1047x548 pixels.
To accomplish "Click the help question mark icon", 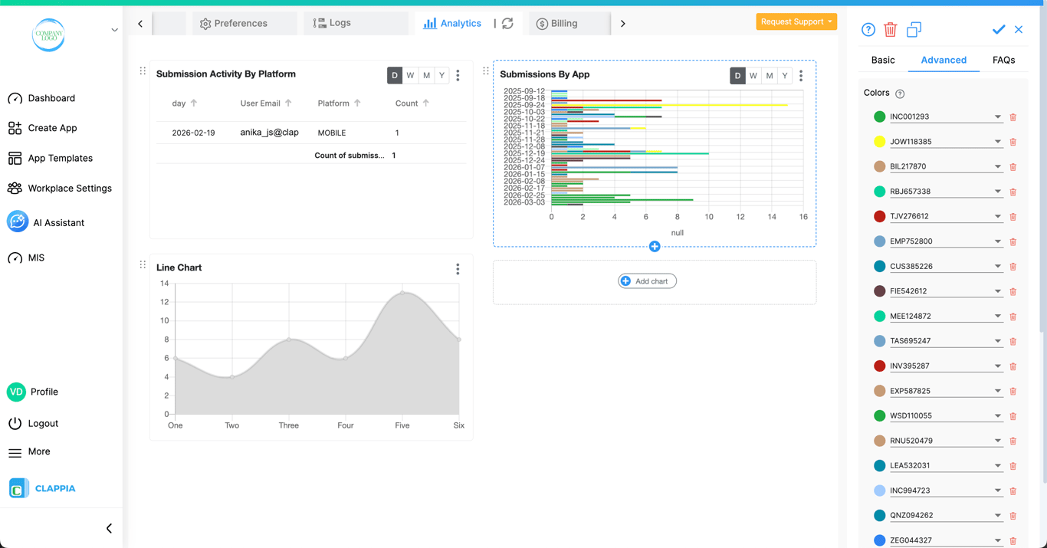I will point(868,30).
